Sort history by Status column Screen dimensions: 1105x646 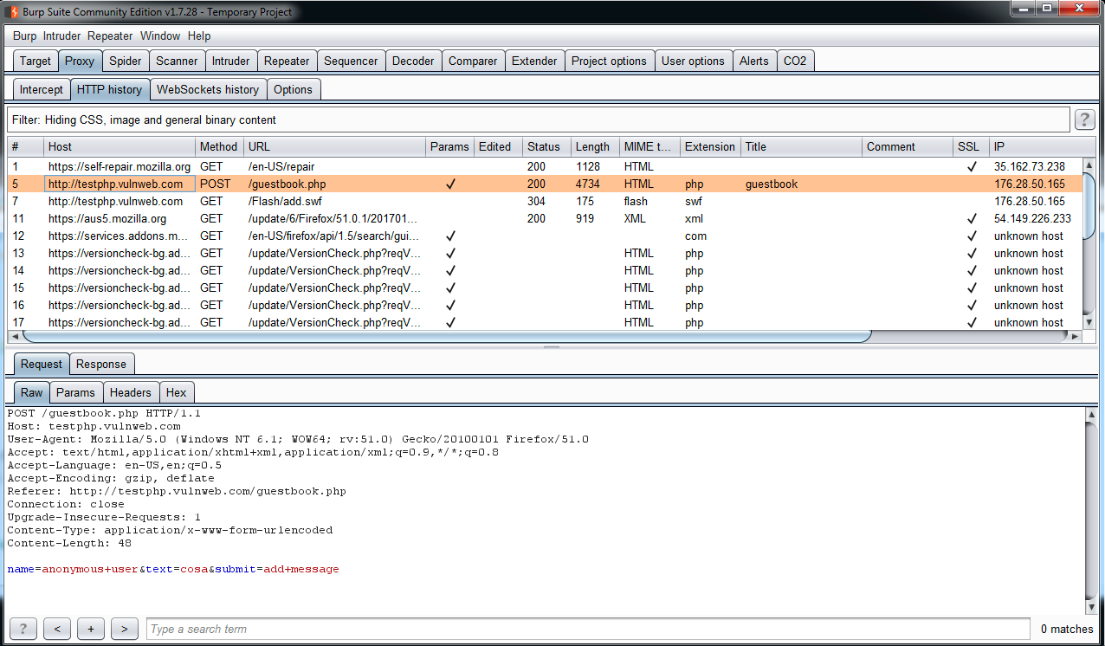tap(544, 146)
